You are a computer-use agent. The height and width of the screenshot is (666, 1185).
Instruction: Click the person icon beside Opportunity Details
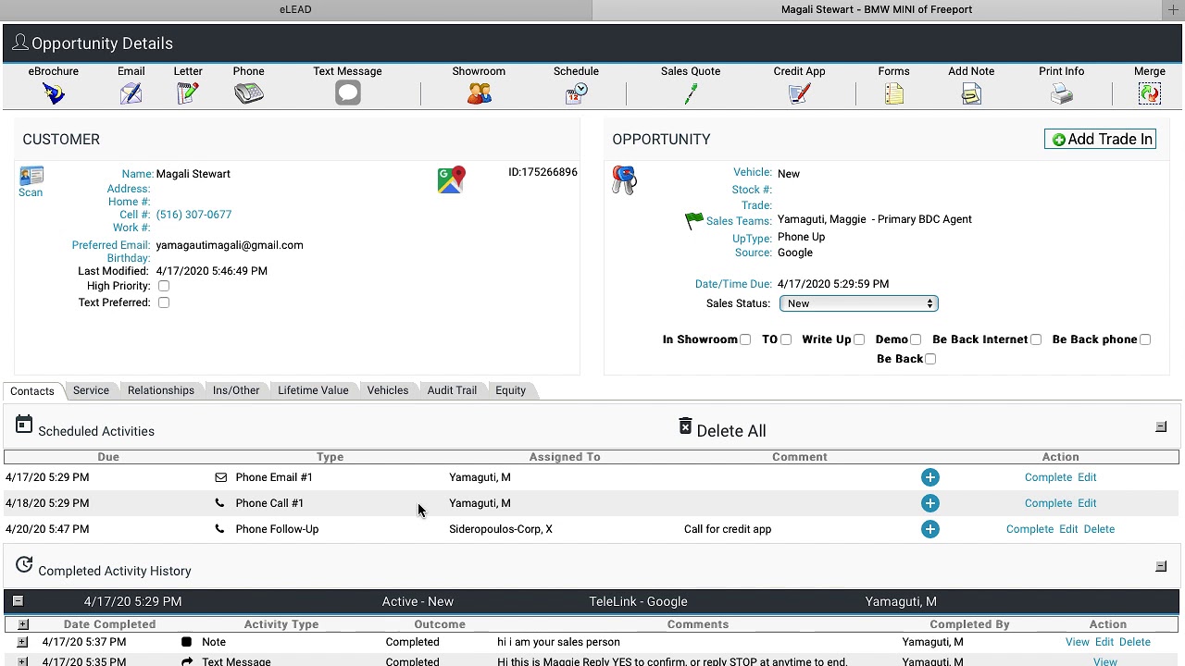[x=19, y=43]
